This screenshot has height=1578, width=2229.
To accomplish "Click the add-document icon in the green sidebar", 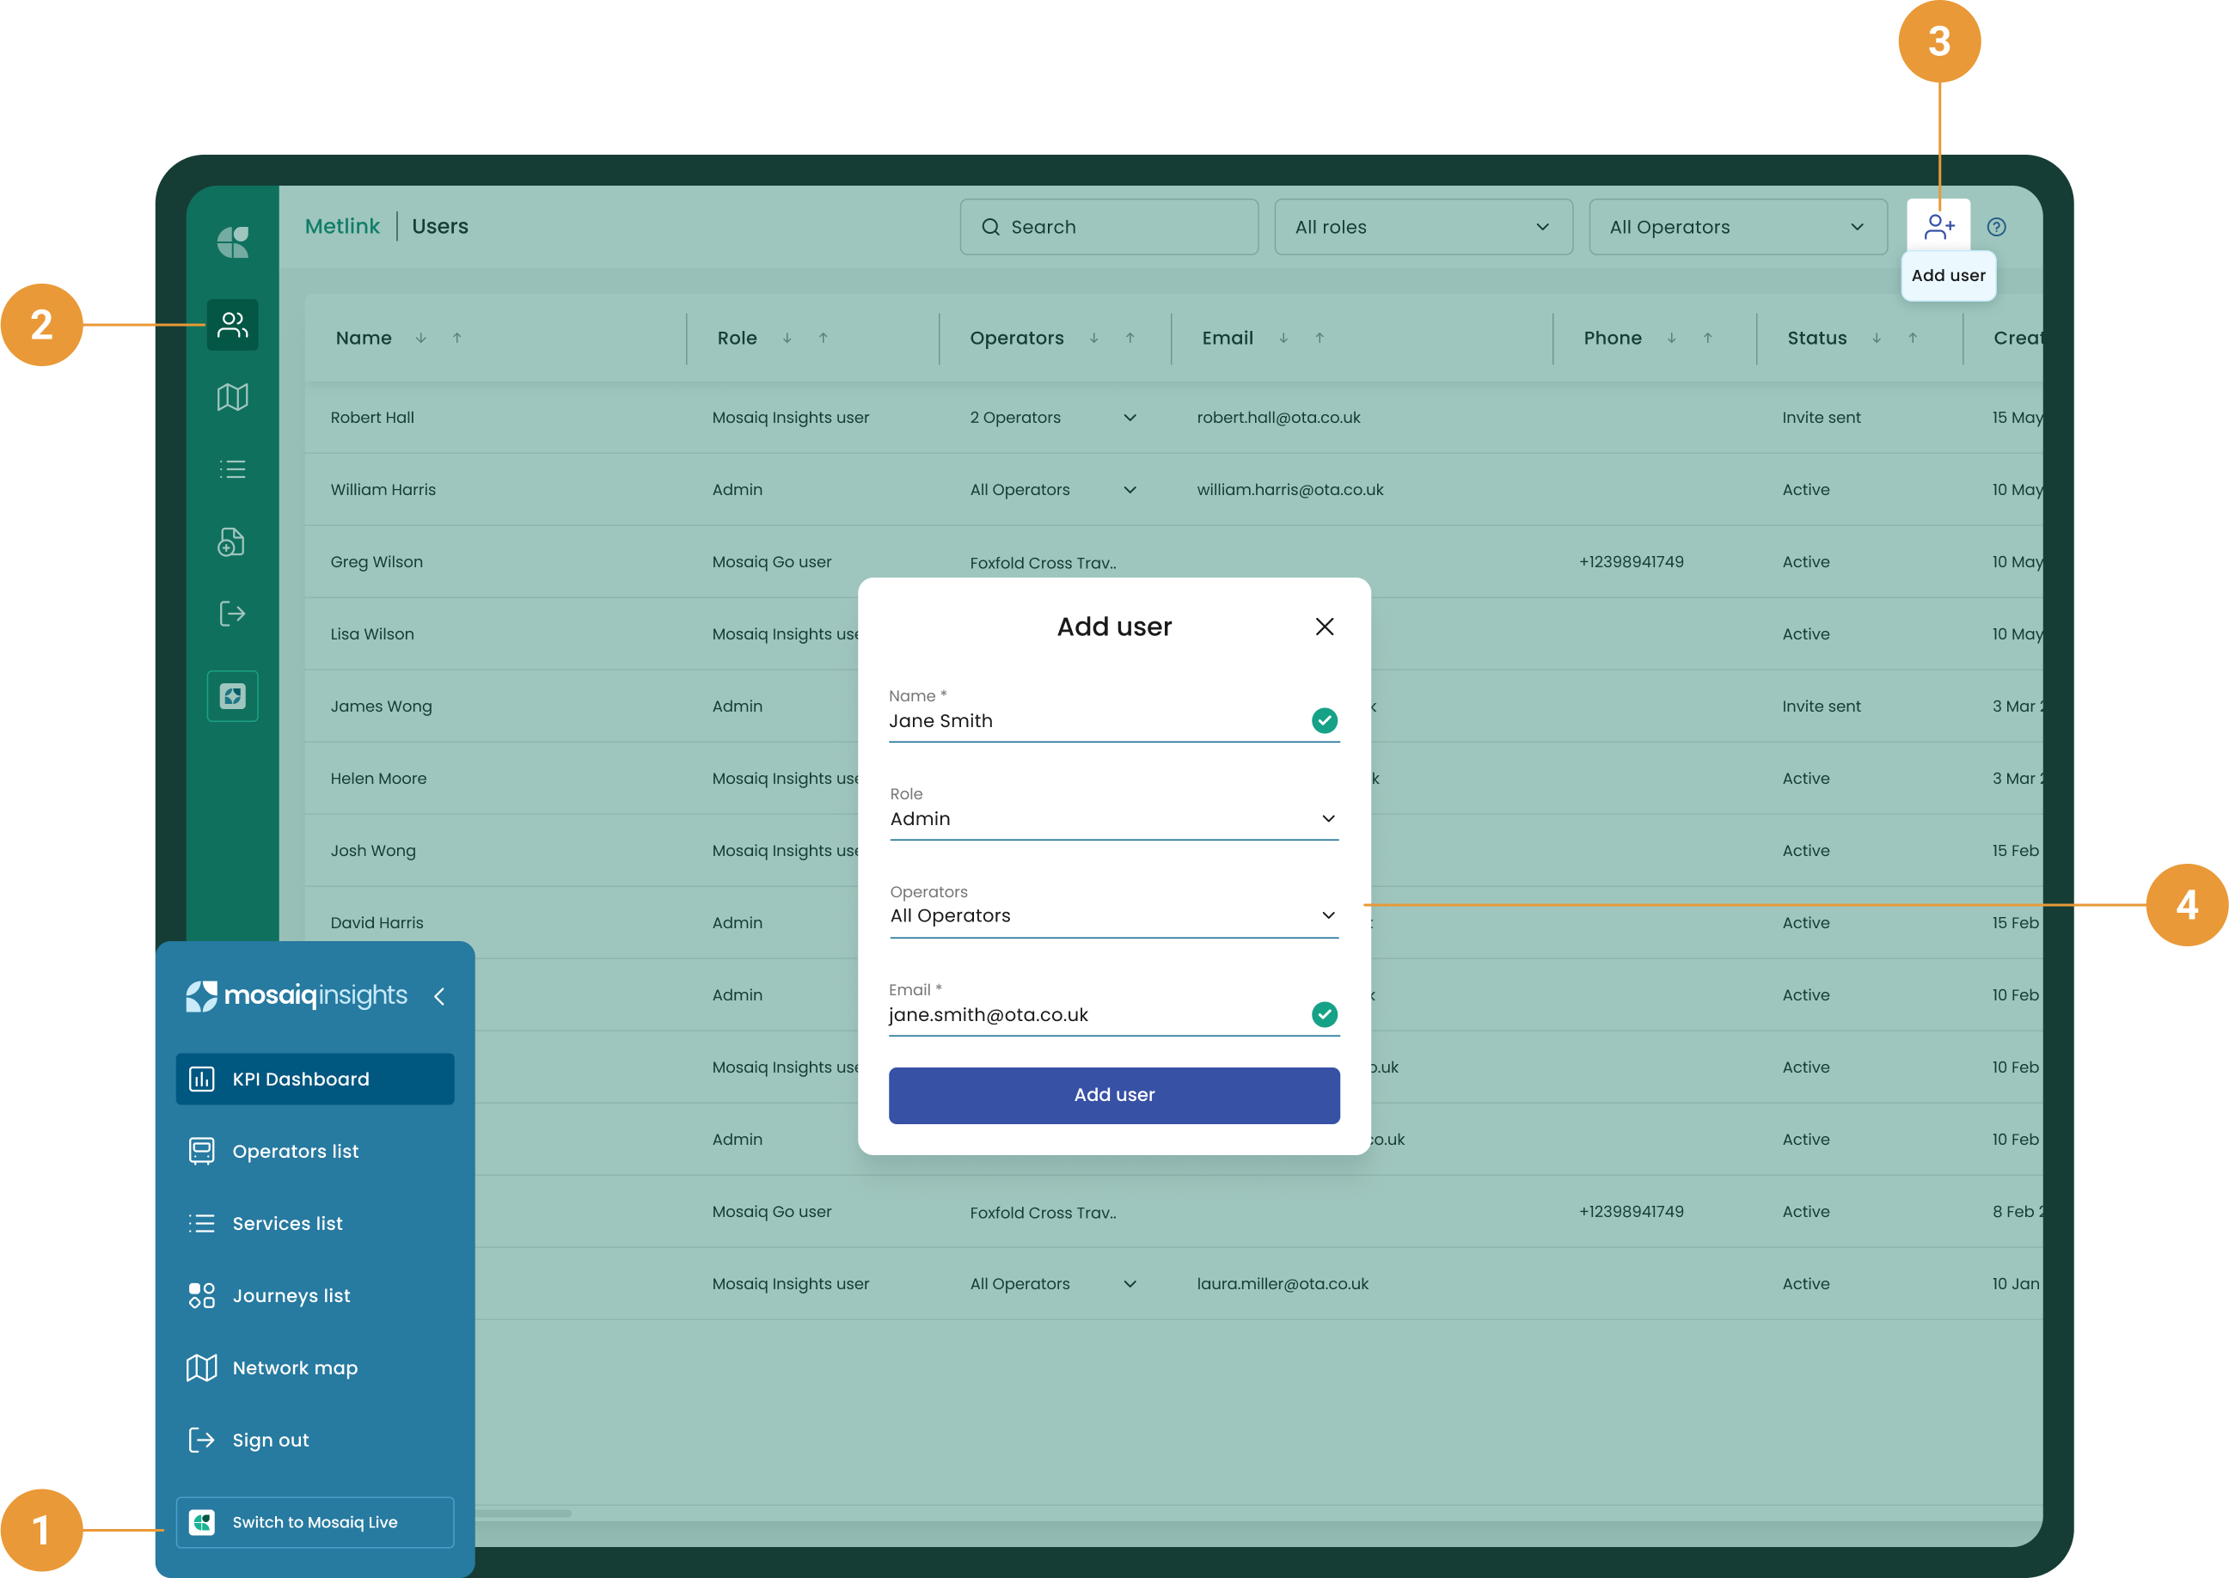I will pos(231,541).
